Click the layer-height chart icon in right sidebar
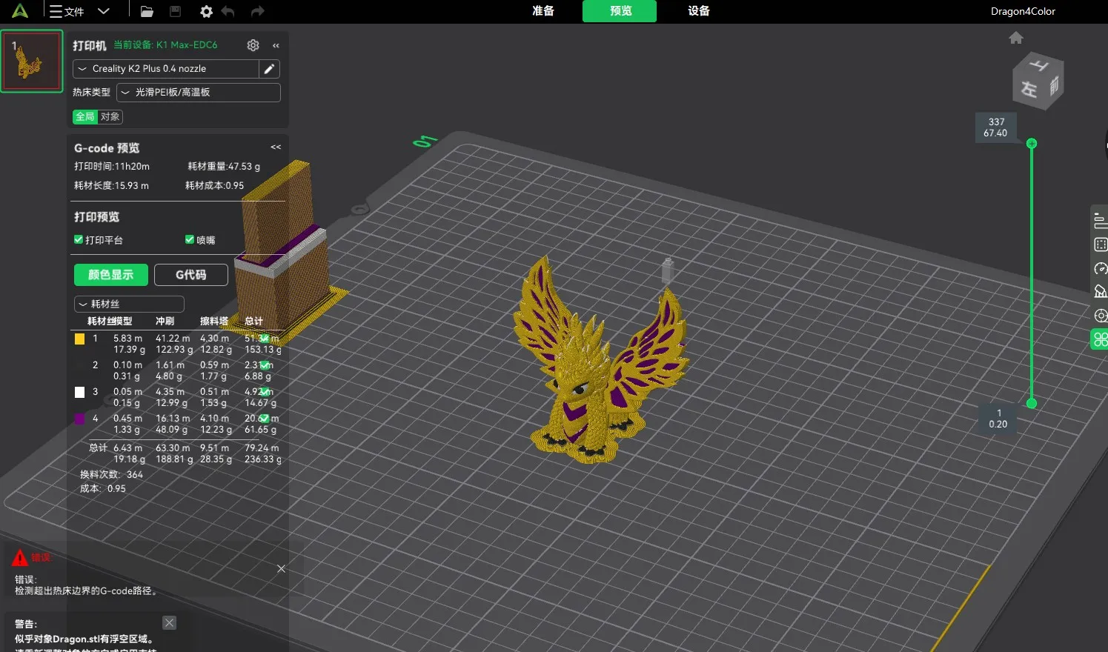Viewport: 1108px width, 652px height. click(1101, 291)
